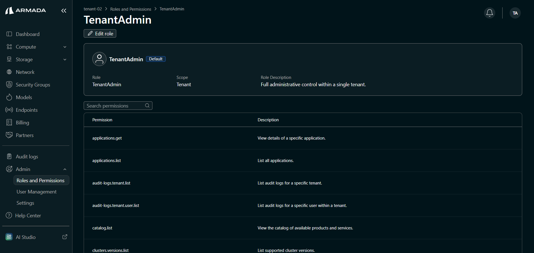Click the Help Center question mark icon
The height and width of the screenshot is (253, 534).
pyautogui.click(x=9, y=215)
